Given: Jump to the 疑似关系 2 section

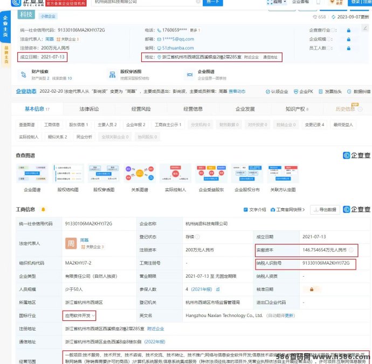Looking at the screenshot, I should 57,137.
